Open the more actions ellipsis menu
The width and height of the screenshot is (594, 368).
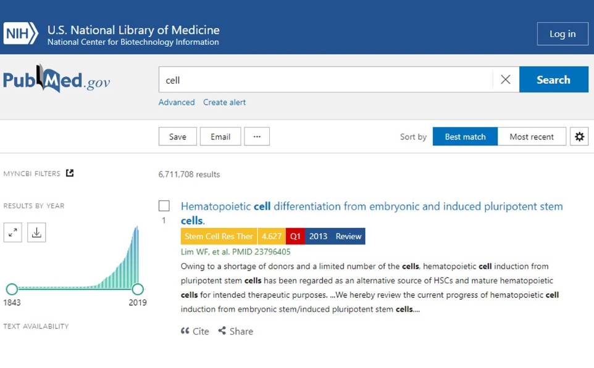point(257,137)
